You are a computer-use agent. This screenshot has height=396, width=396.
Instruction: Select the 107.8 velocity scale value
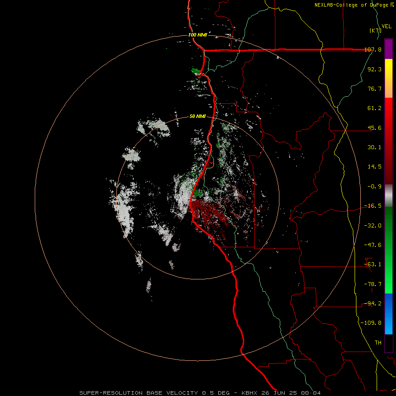coord(373,49)
